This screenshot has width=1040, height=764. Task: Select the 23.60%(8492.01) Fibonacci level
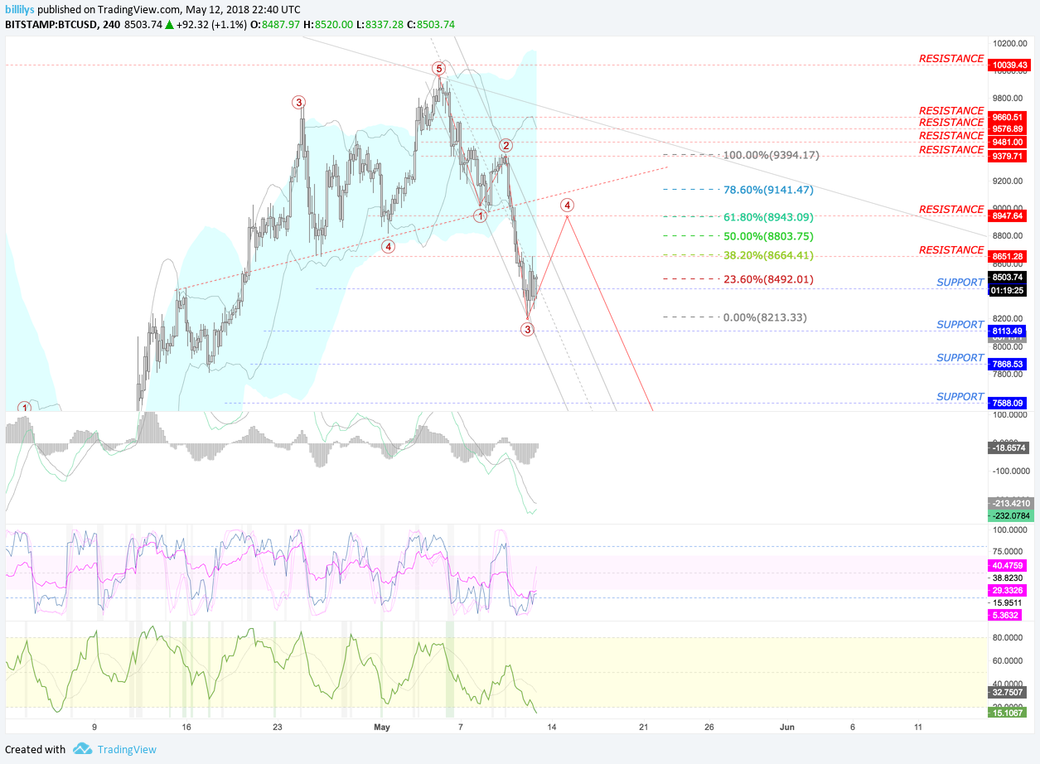click(x=768, y=279)
